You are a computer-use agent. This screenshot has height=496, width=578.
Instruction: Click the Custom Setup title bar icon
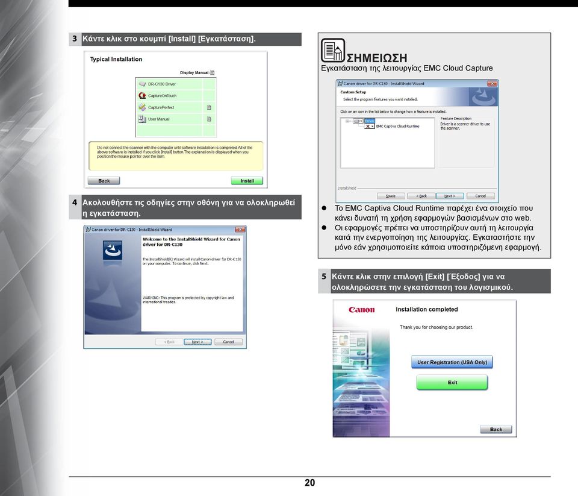pos(340,84)
